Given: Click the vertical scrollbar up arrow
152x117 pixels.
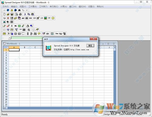Looking at the screenshot, I should click(x=115, y=47).
